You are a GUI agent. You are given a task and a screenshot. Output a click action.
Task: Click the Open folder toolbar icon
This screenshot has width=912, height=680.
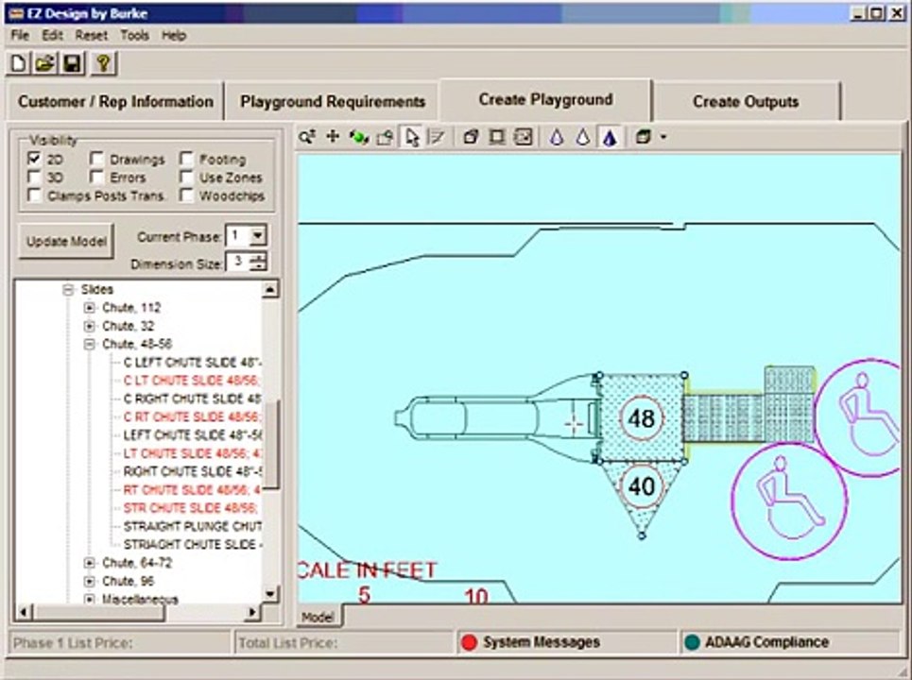coord(44,63)
